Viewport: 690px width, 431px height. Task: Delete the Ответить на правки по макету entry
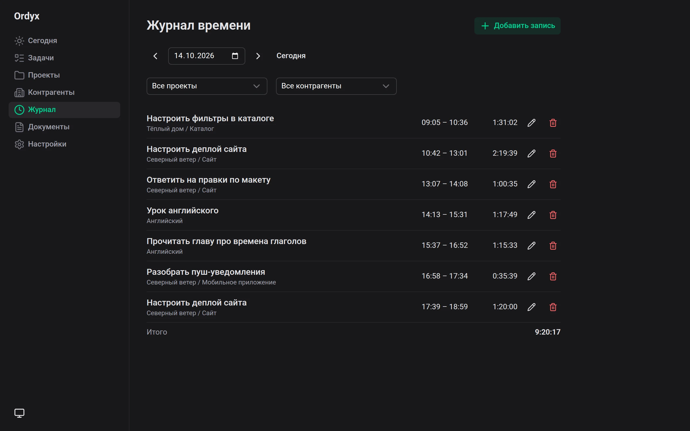pyautogui.click(x=553, y=184)
